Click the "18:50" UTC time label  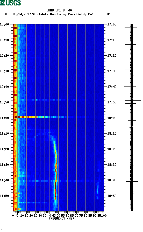[x=112, y=196]
